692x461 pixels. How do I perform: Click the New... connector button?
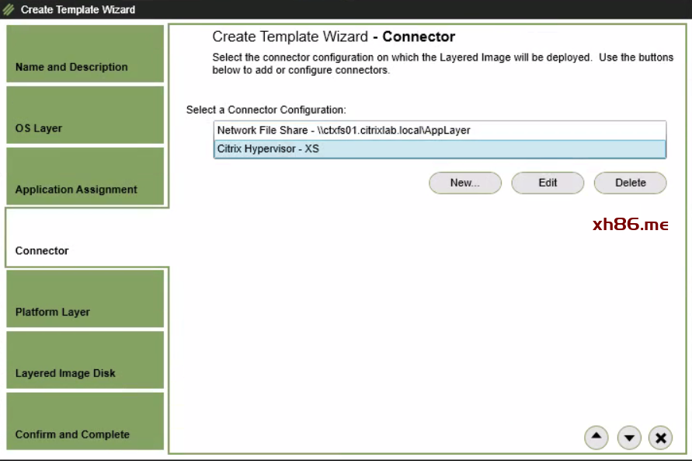(464, 183)
